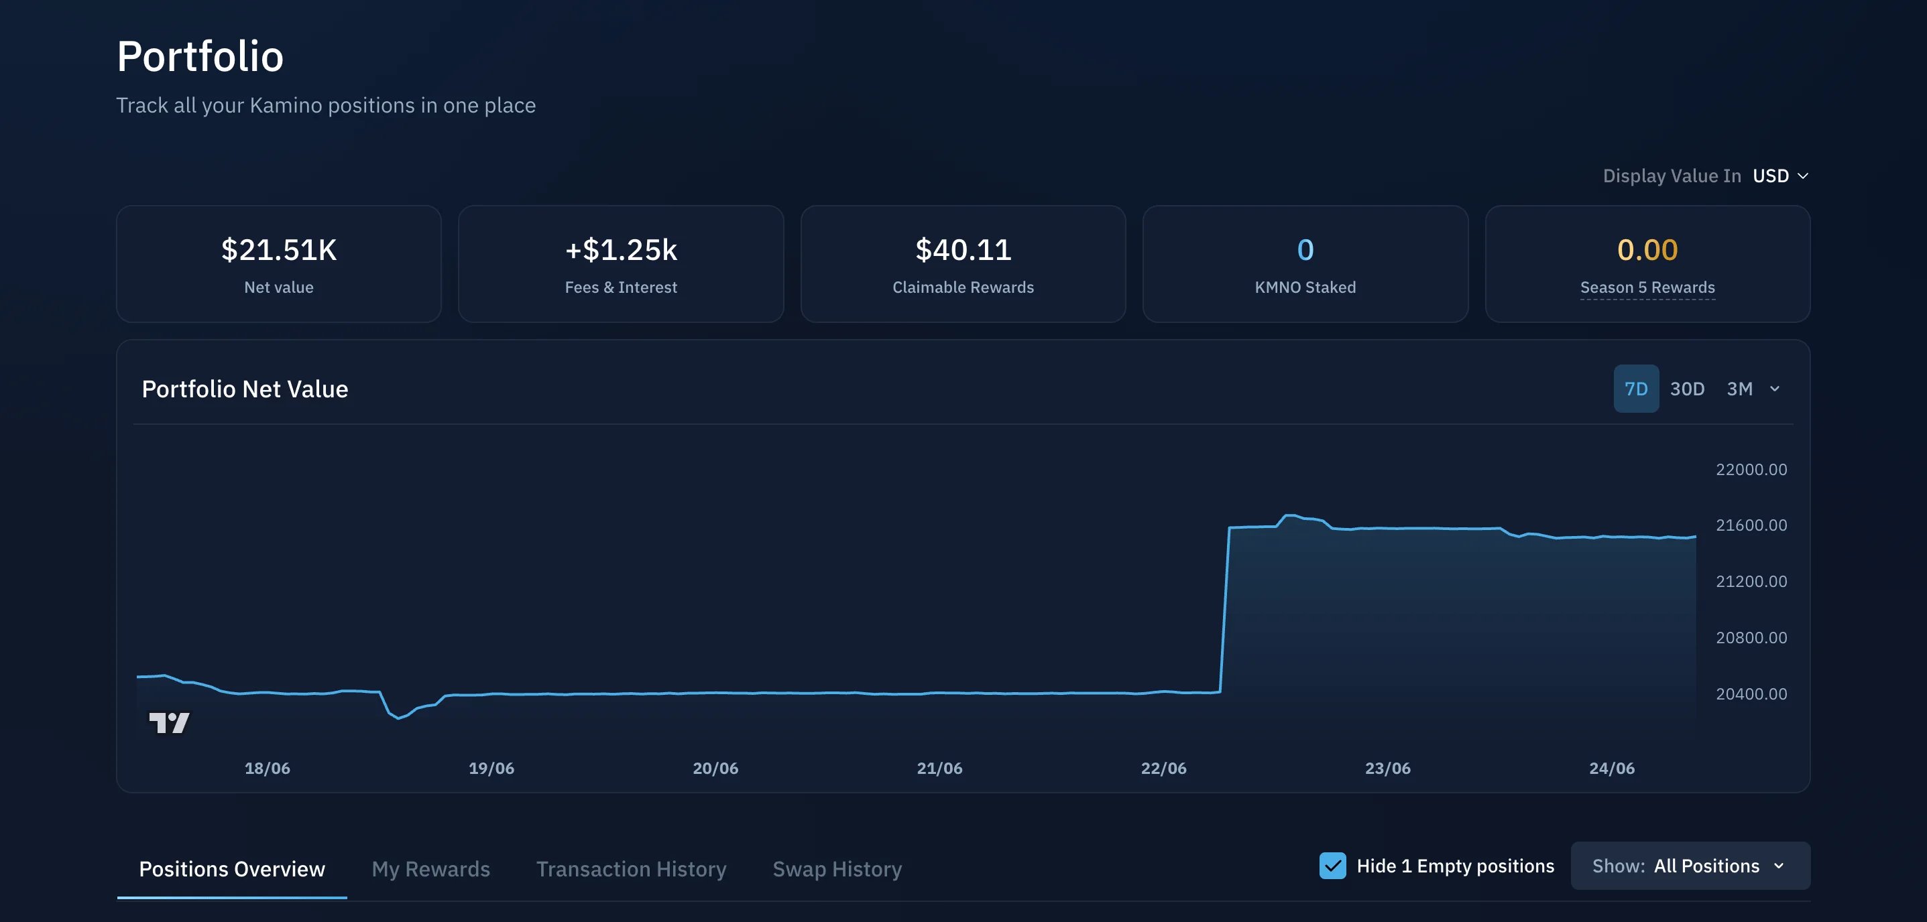Select the 3M chart range
This screenshot has width=1927, height=922.
(x=1739, y=389)
